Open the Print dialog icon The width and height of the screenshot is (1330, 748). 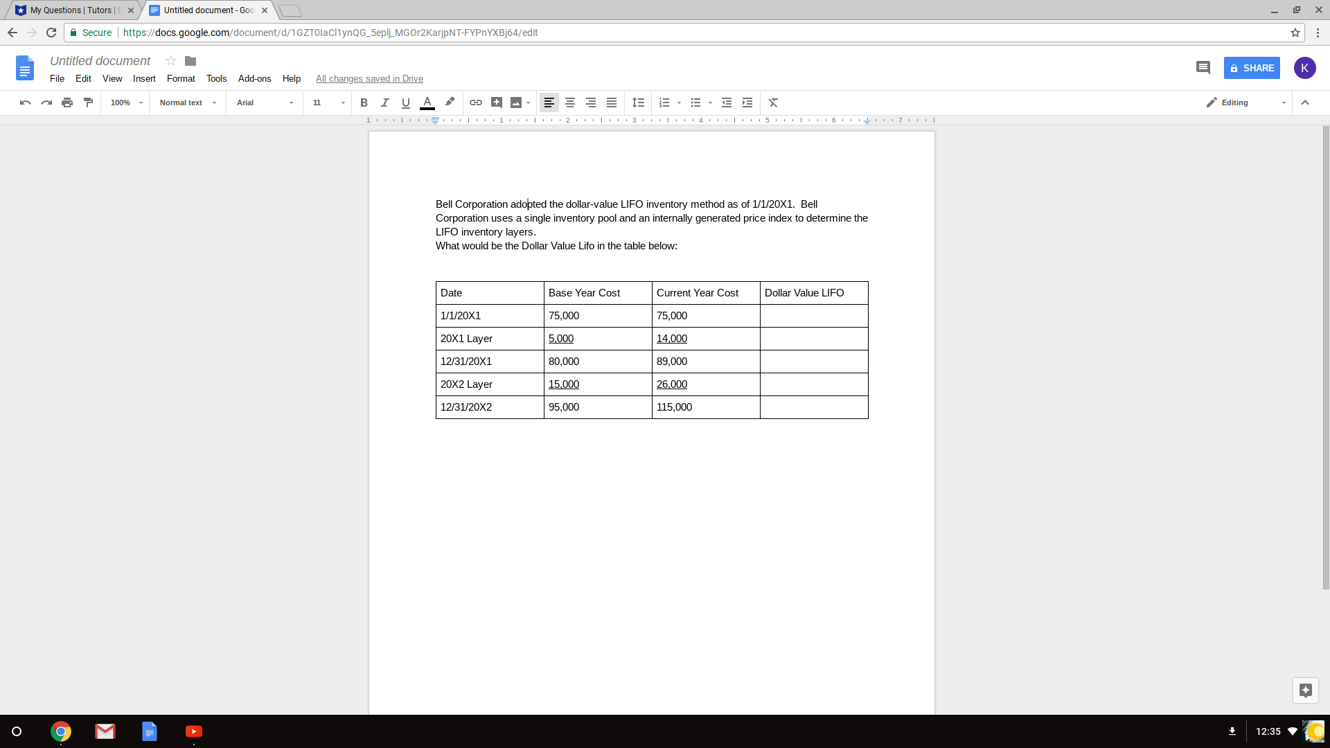(67, 103)
